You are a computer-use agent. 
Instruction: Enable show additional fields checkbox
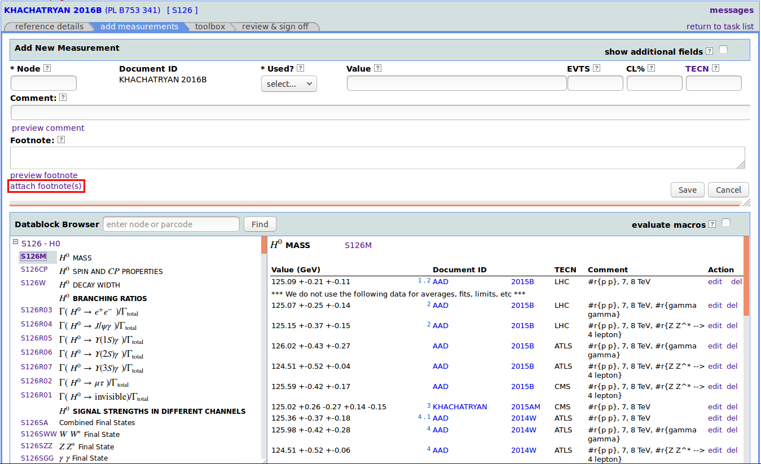(x=723, y=50)
